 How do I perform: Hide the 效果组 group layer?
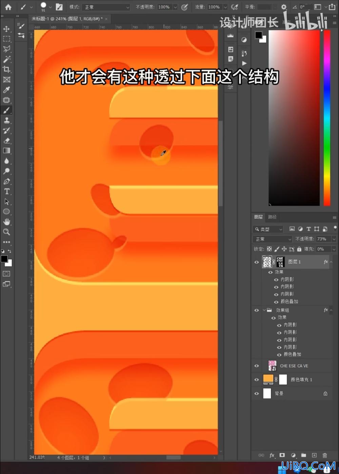tap(257, 310)
